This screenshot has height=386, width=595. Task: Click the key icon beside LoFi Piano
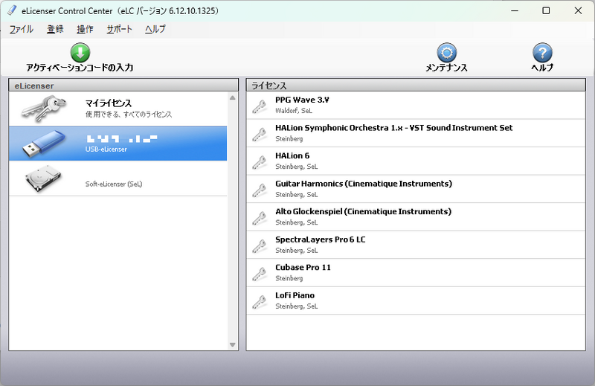(260, 301)
